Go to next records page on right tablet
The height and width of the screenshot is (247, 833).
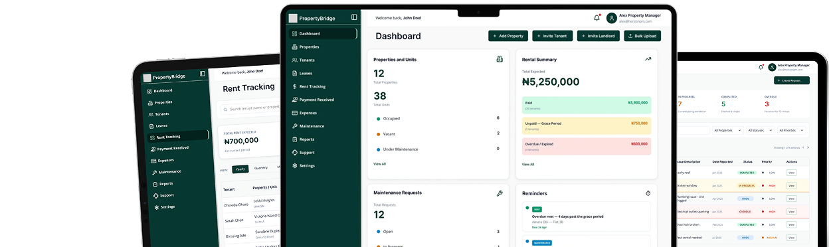pyautogui.click(x=808, y=147)
